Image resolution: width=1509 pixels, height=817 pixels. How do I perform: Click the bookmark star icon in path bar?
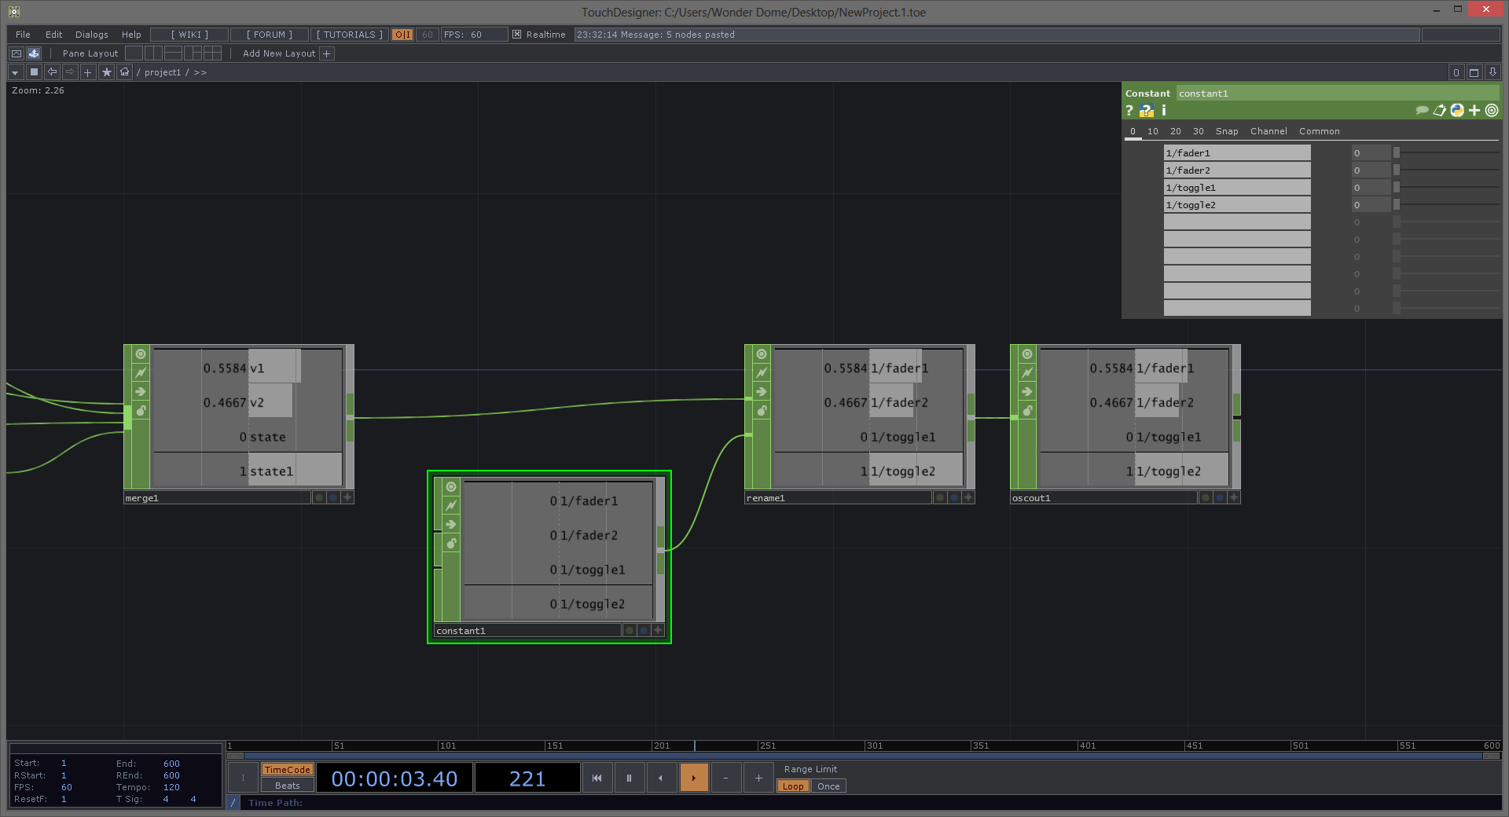106,72
